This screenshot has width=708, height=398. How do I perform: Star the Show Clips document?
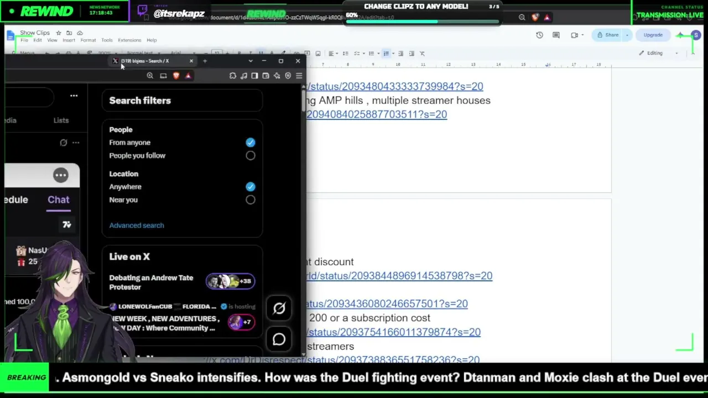click(x=59, y=33)
